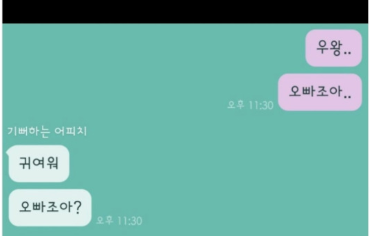Viewport: 370px width, 236px height.
Task: Tap the question mark in '오빠조아?' bubble
Action: click(76, 207)
